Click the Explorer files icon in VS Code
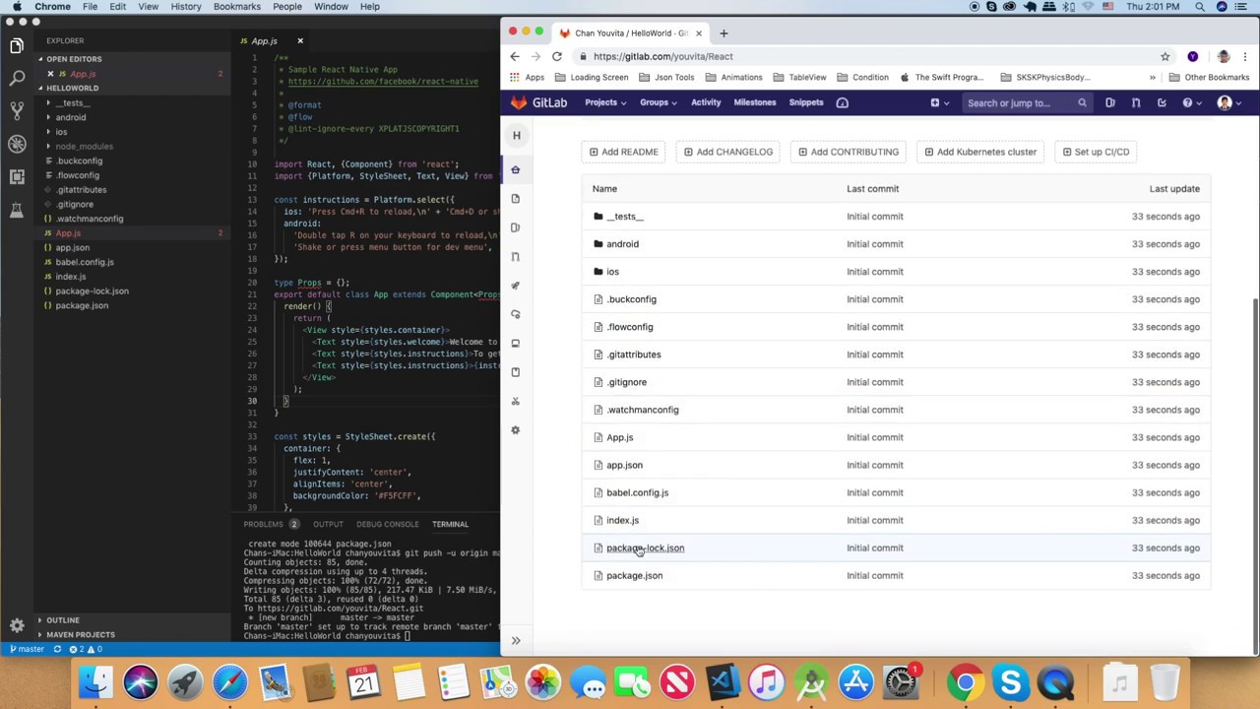Viewport: 1260px width, 709px height. click(x=17, y=45)
